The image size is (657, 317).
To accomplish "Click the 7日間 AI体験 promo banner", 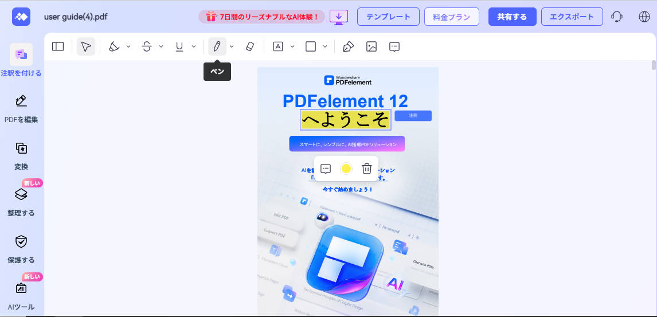I will click(262, 17).
